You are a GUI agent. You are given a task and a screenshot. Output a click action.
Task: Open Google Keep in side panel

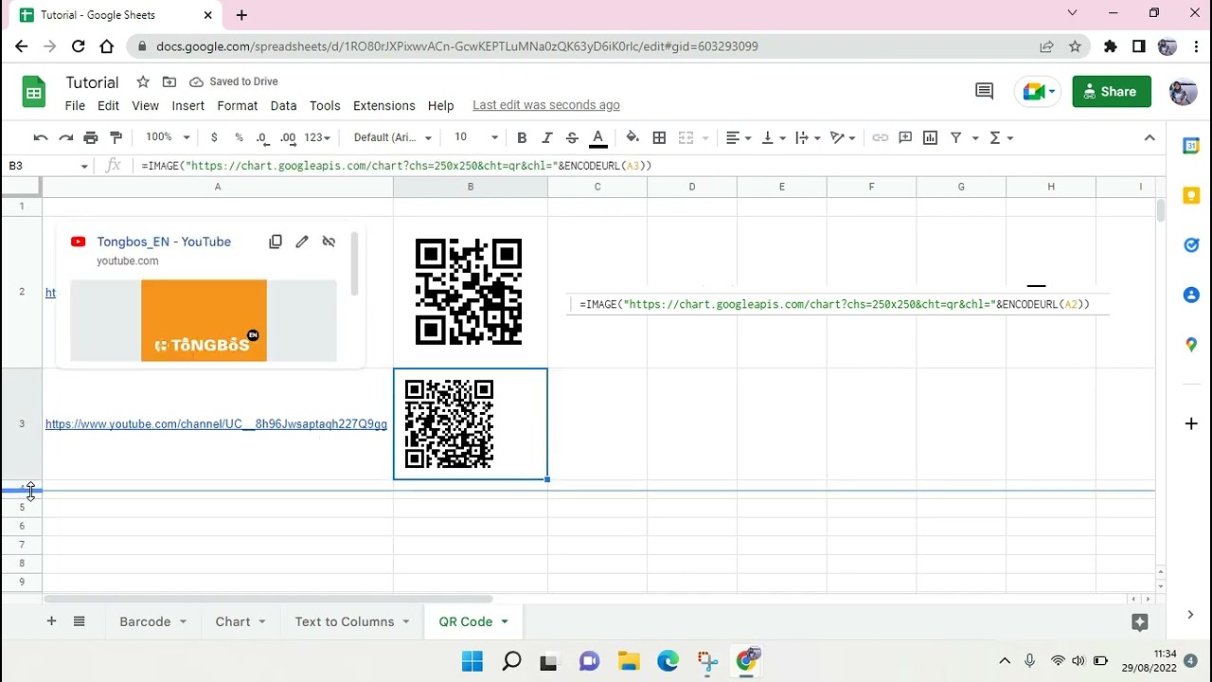tap(1191, 195)
